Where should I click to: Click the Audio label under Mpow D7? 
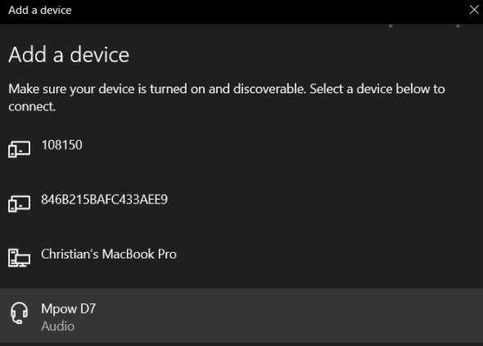pyautogui.click(x=58, y=326)
